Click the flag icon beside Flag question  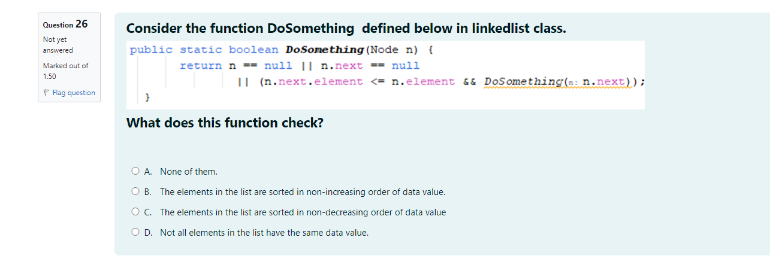coord(46,93)
